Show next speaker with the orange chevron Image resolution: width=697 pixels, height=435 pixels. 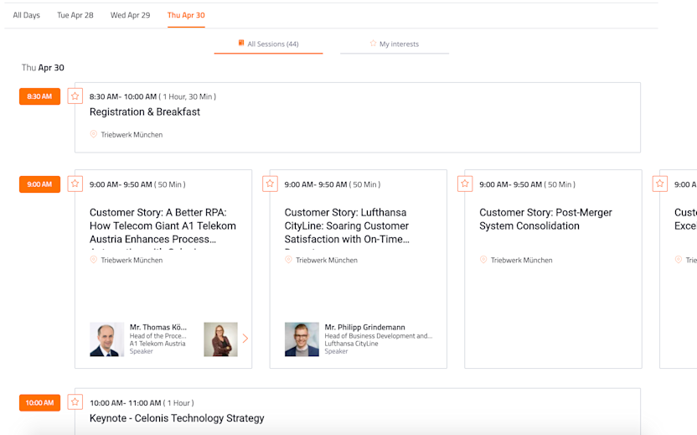tap(245, 339)
